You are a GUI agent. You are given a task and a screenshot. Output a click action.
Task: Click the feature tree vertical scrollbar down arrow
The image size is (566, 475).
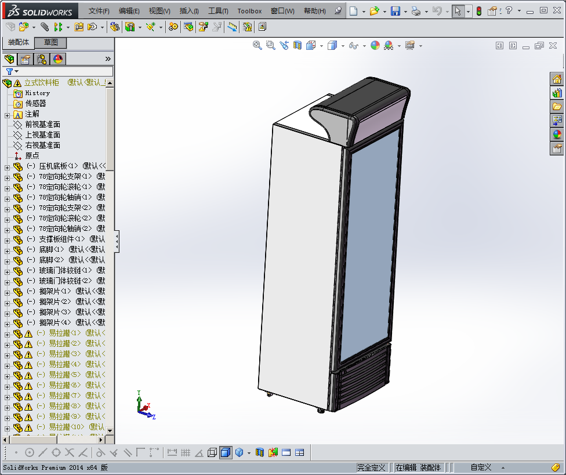pos(110,430)
